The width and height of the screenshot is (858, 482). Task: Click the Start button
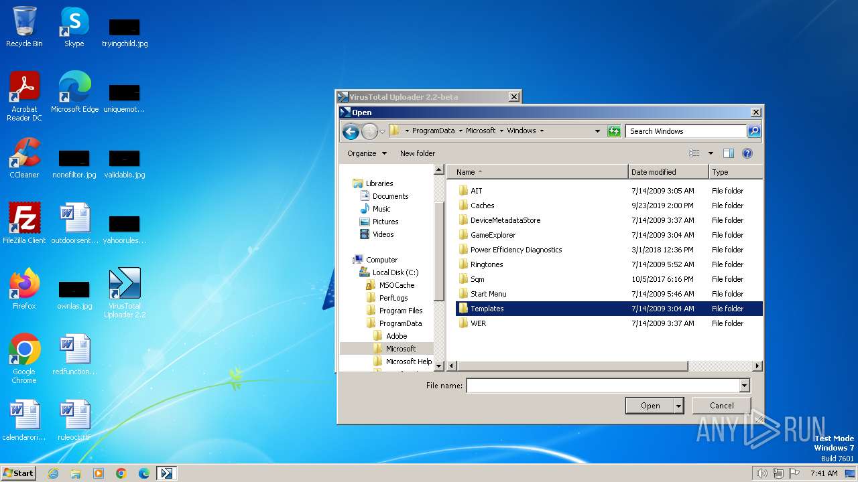click(18, 473)
